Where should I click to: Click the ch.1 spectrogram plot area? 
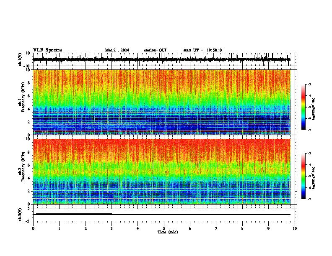162,102
